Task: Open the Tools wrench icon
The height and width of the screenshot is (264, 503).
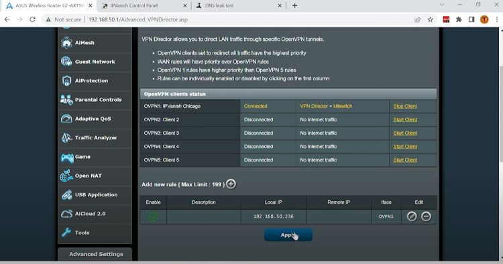Action: (66, 233)
